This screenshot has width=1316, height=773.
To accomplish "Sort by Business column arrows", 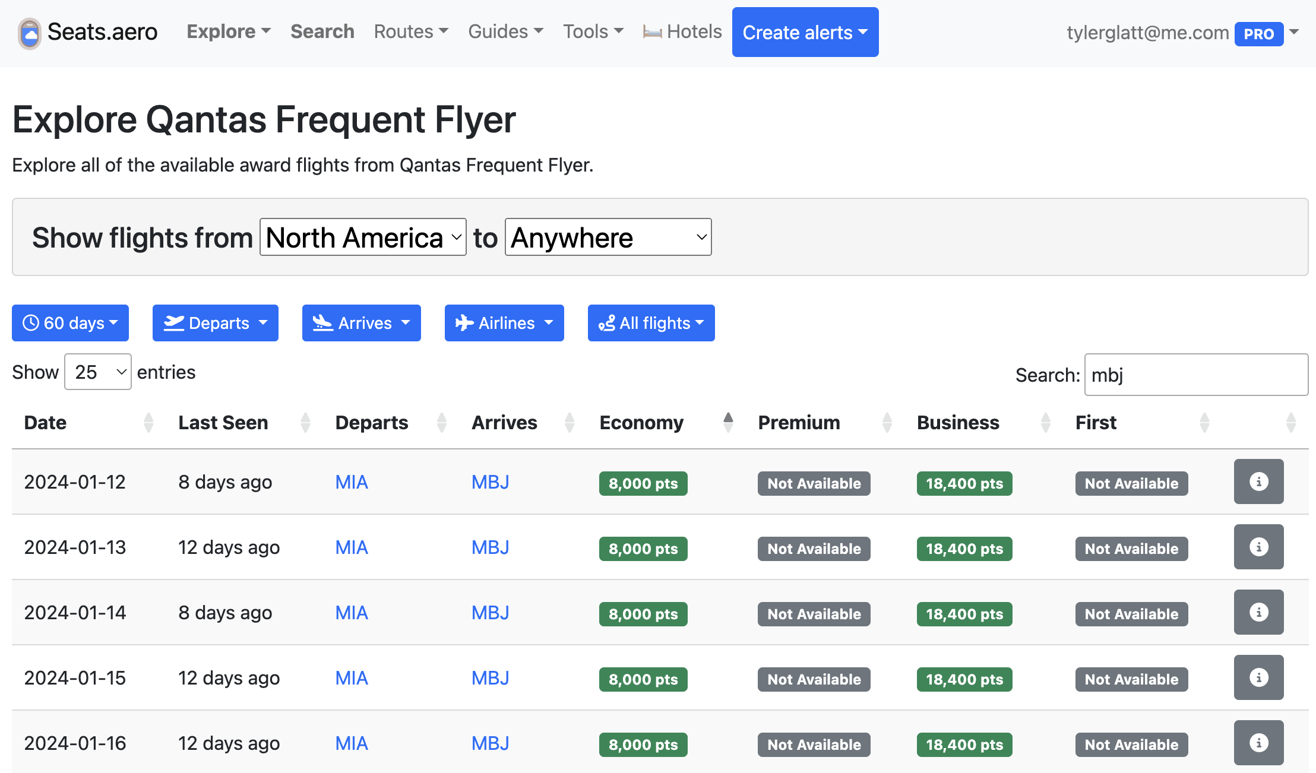I will click(x=1046, y=423).
